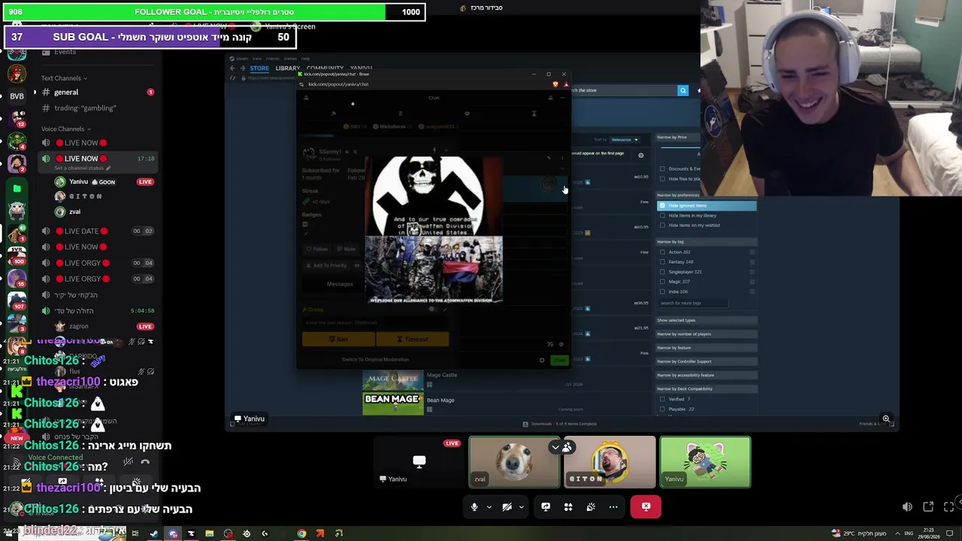Expand Narrow by number of players section
This screenshot has width=962, height=541.
pos(706,334)
